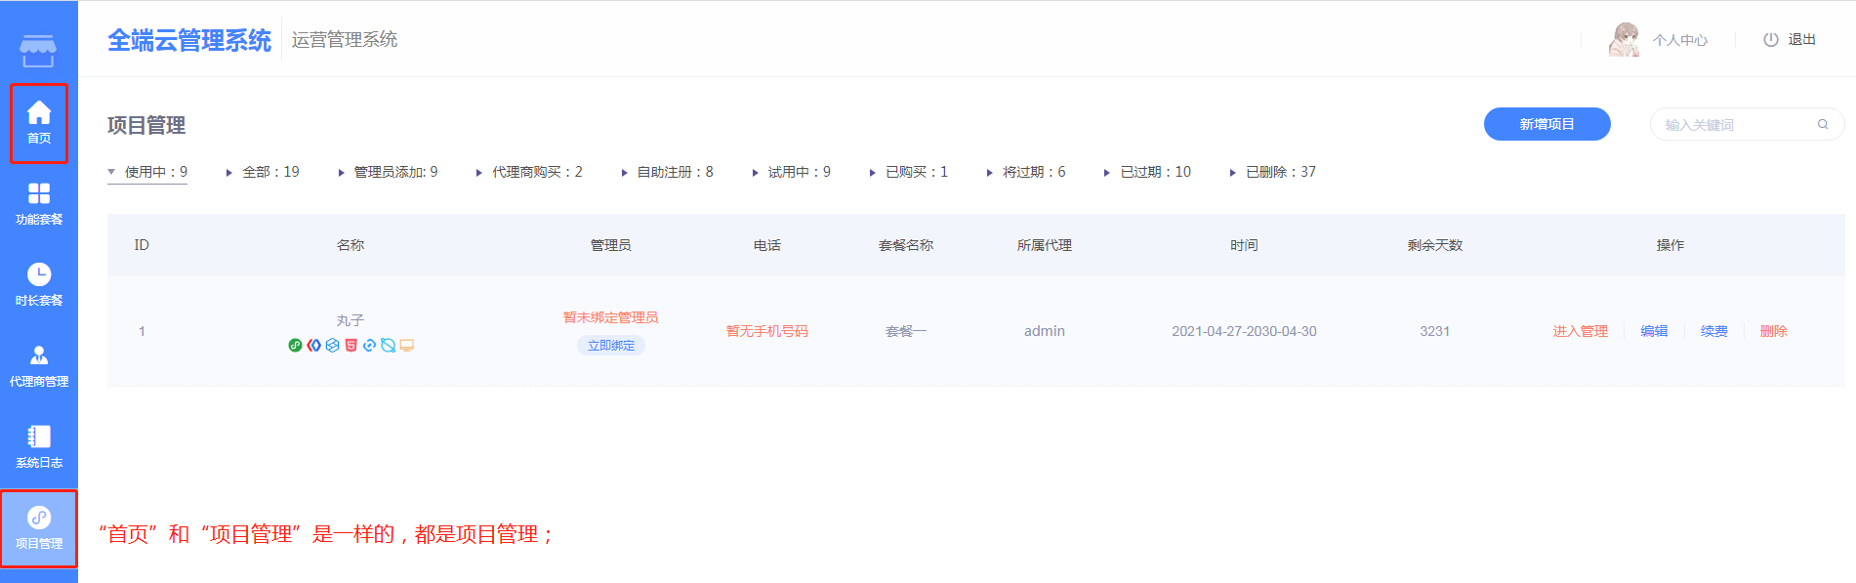Open 功能套餐 in the sidebar

[39, 204]
